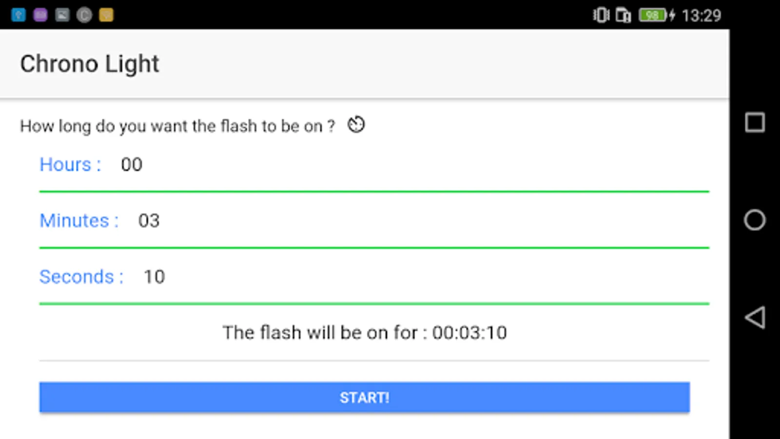
Task: Tap the Chrono Light title
Action: (90, 64)
